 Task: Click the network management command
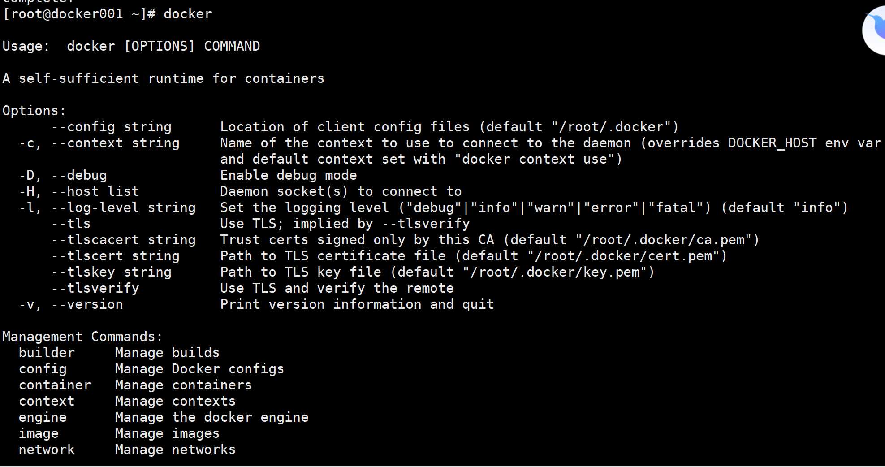click(x=47, y=450)
